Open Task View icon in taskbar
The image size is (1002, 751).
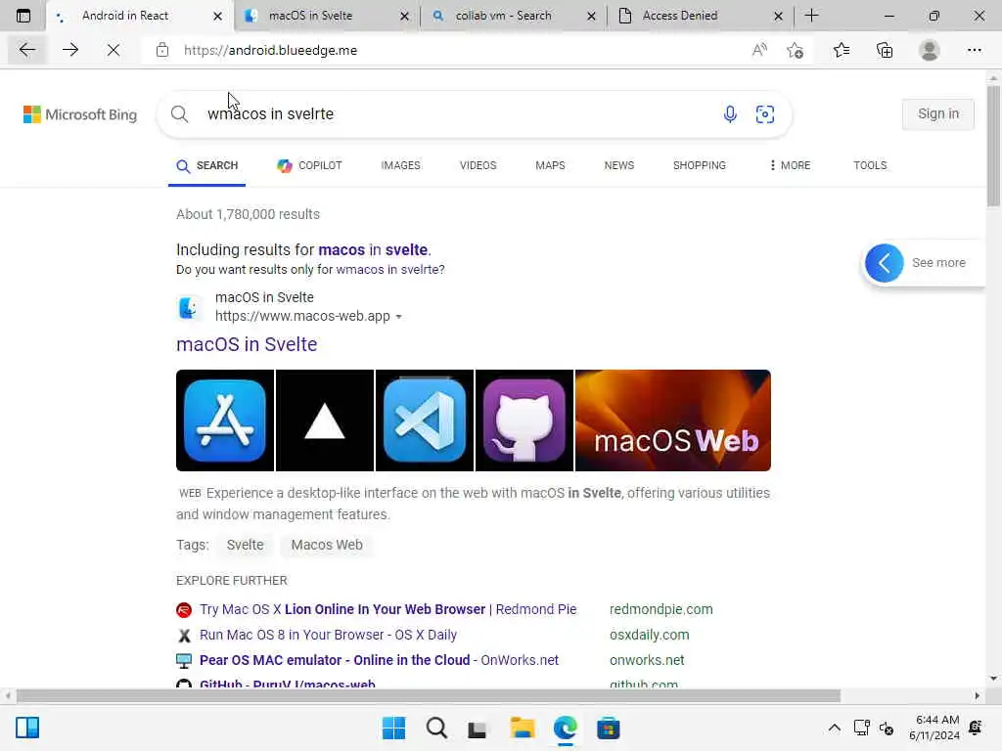click(478, 728)
